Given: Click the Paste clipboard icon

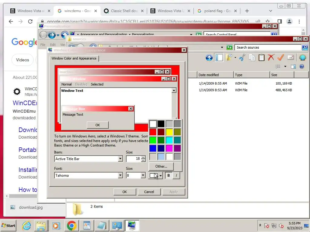Looking at the screenshot, I should [261, 58].
